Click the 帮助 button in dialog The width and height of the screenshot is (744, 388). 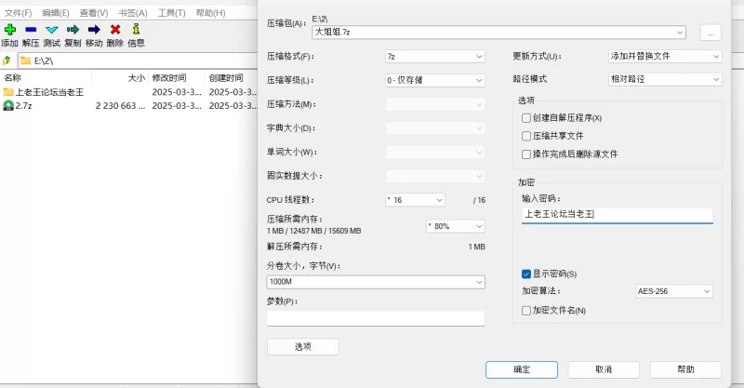(x=685, y=369)
